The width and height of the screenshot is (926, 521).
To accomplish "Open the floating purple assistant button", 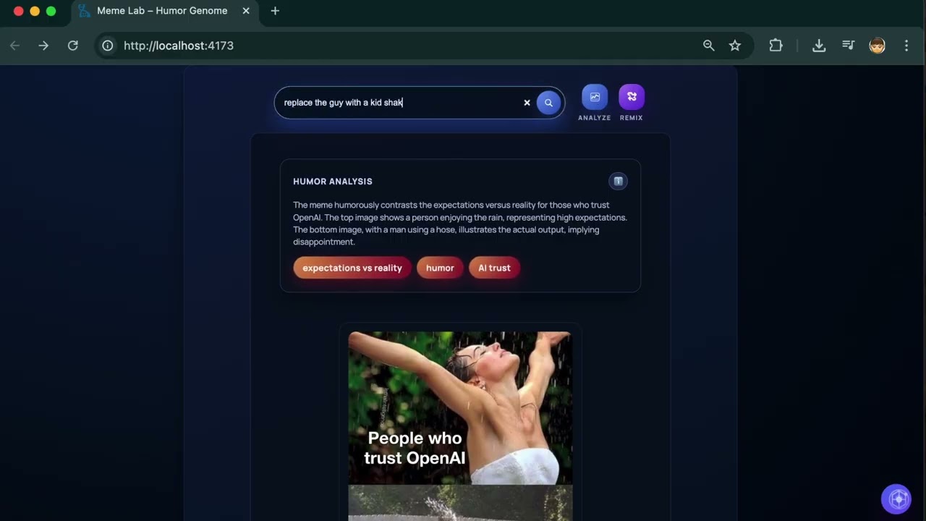I will [896, 499].
